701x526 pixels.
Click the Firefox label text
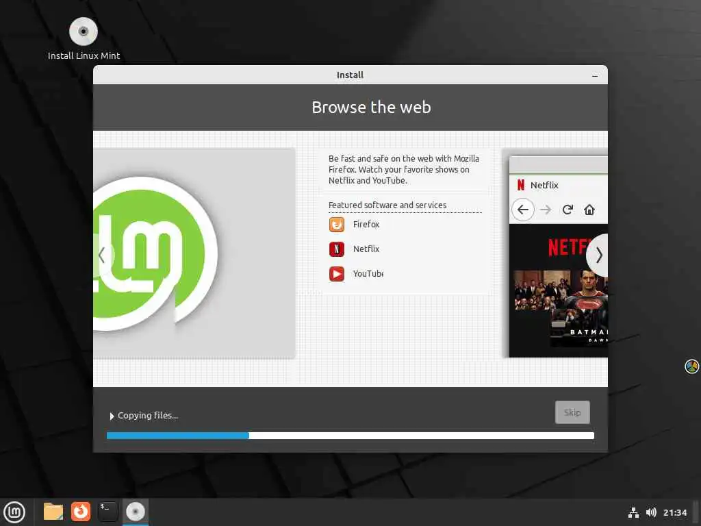coord(366,224)
